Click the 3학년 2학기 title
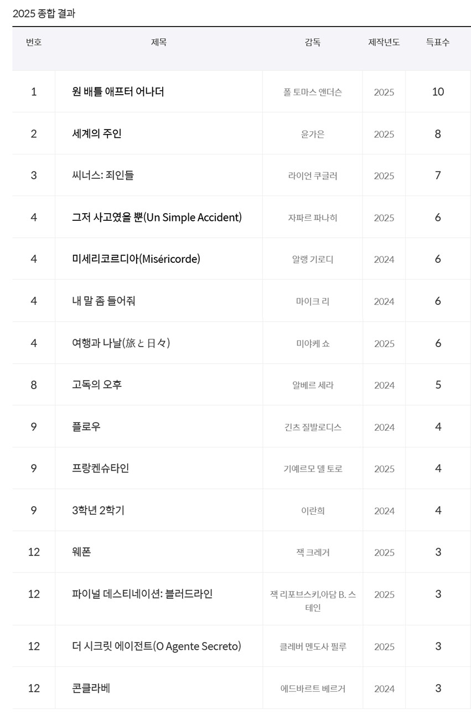 click(x=98, y=510)
